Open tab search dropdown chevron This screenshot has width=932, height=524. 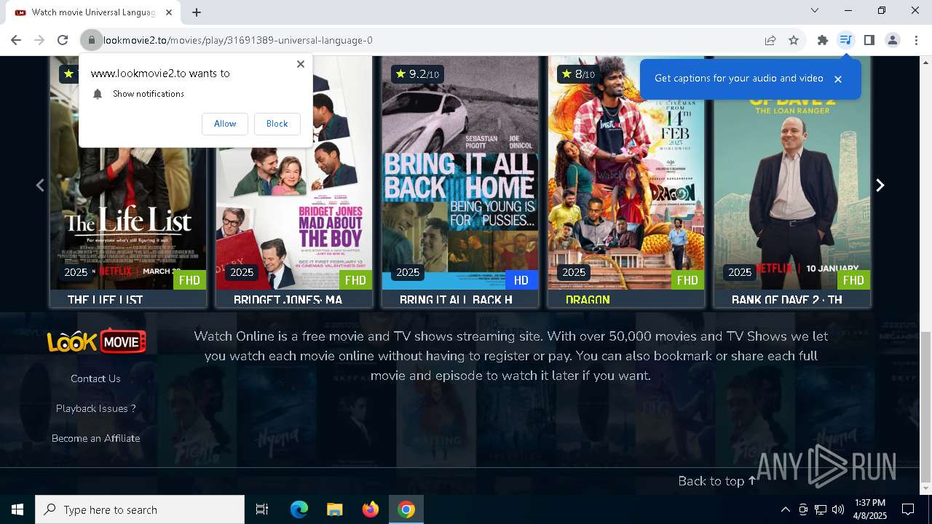tap(815, 10)
